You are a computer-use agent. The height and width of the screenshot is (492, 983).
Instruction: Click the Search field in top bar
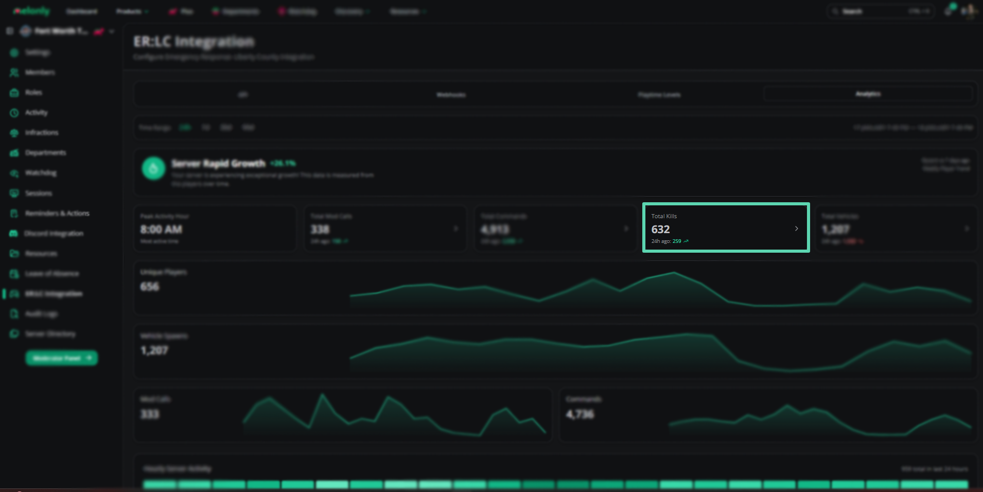(881, 11)
